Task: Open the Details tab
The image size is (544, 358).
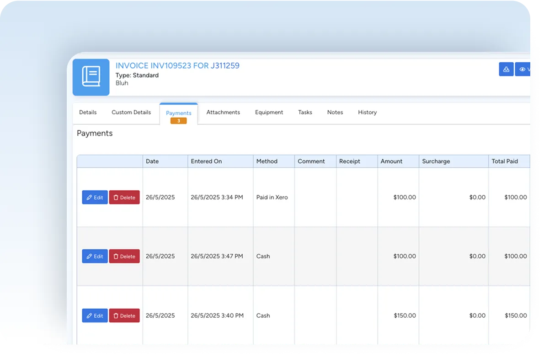Action: pyautogui.click(x=88, y=112)
